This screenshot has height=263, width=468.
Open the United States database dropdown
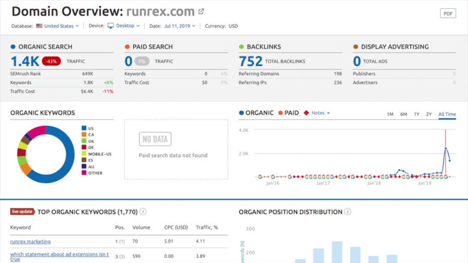pos(61,26)
